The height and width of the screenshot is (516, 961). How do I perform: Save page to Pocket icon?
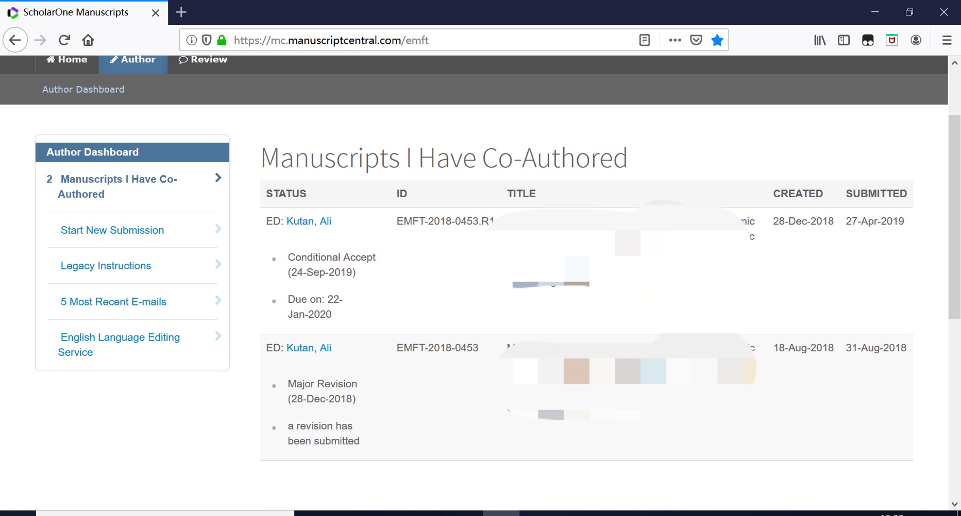(696, 40)
